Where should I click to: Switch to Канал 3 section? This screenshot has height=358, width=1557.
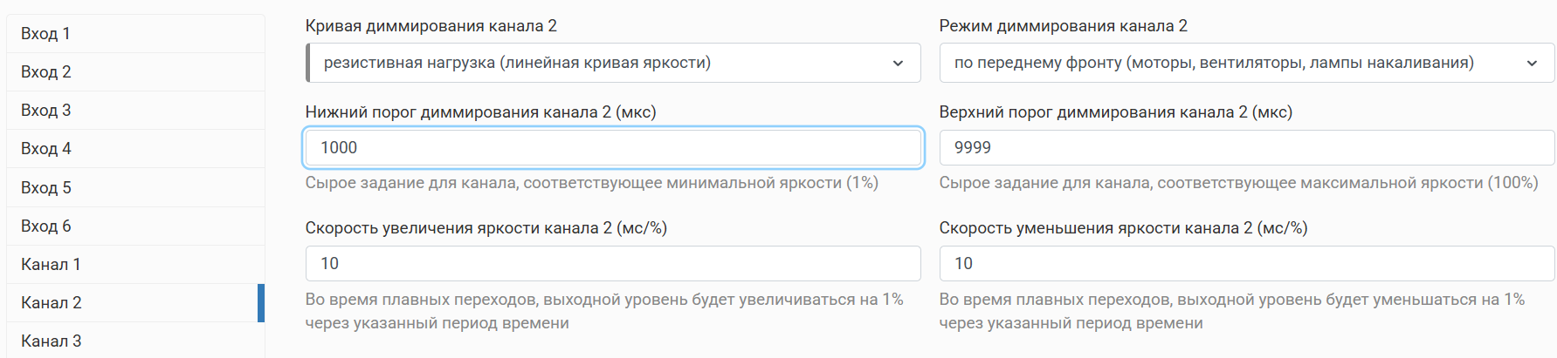click(x=135, y=341)
